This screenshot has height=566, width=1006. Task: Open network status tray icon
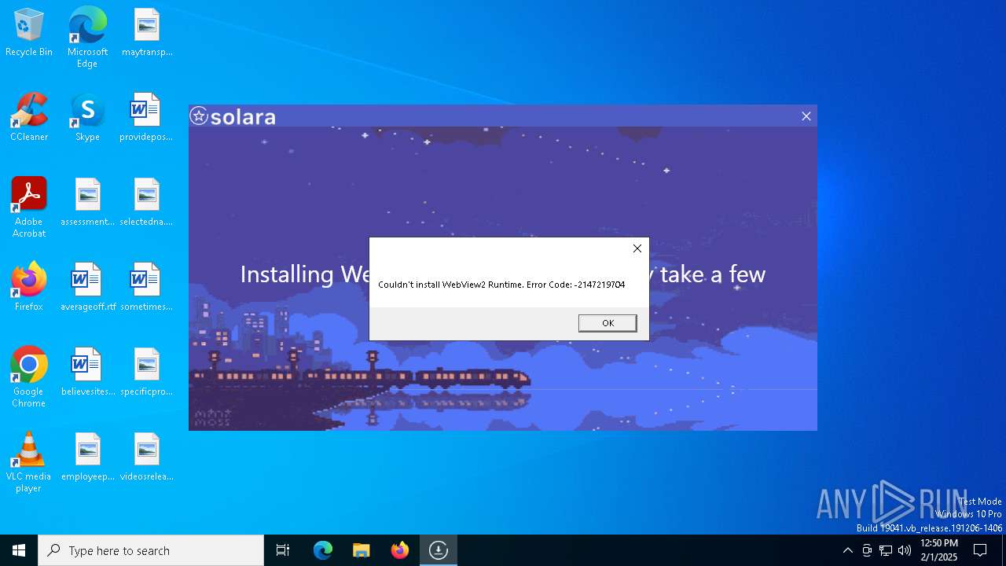pos(886,550)
